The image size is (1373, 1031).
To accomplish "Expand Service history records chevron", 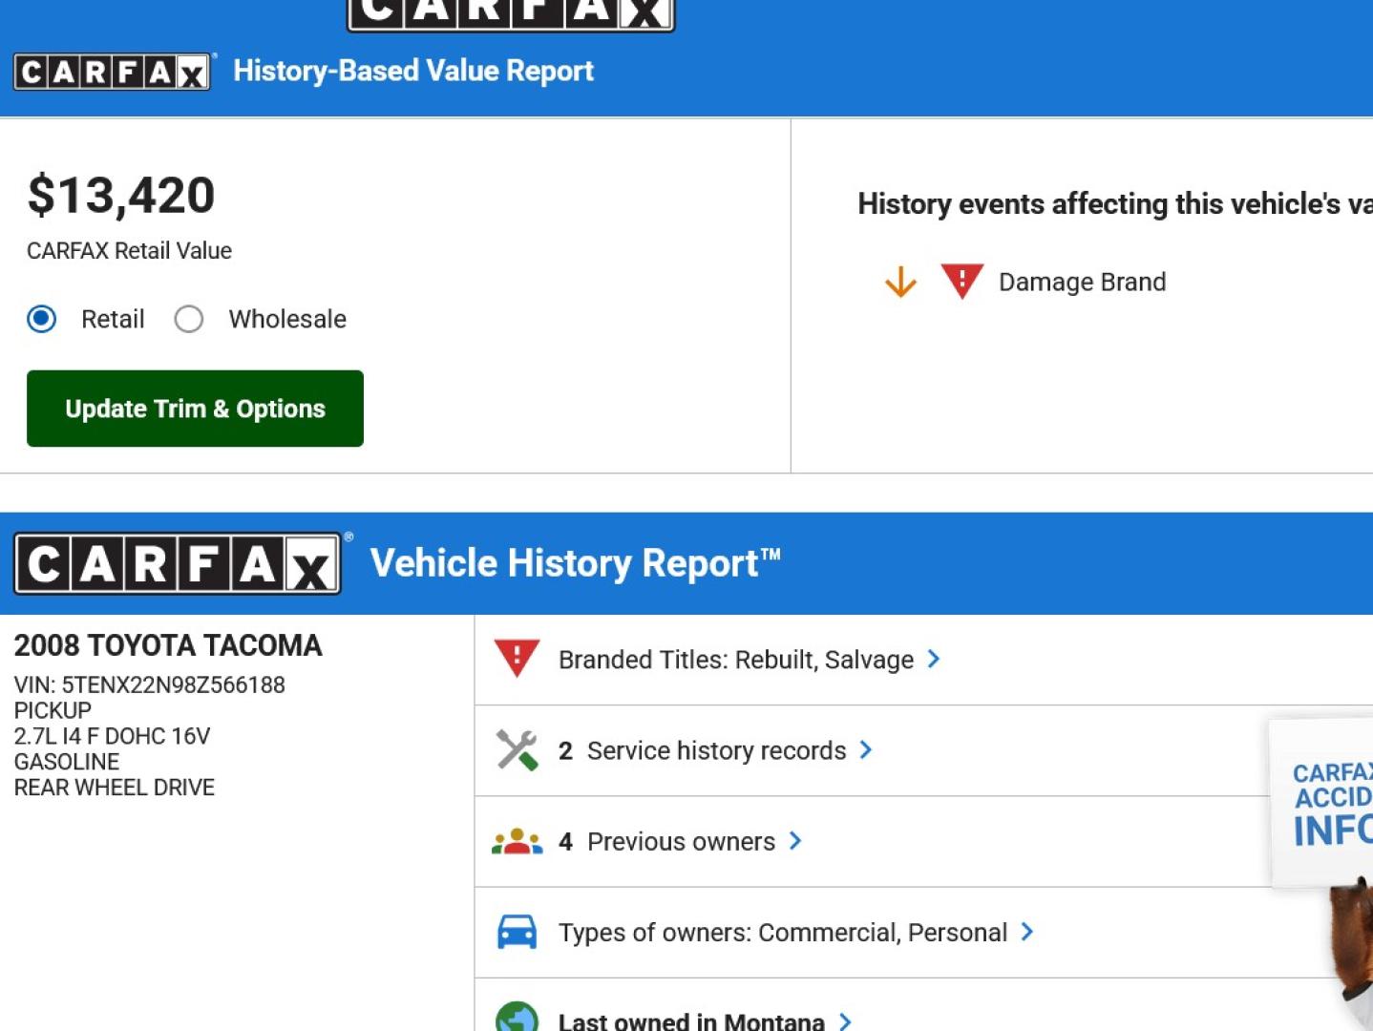I will 866,749.
